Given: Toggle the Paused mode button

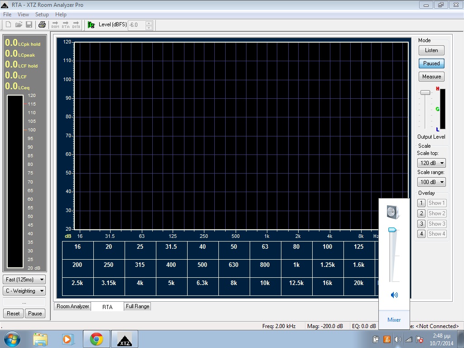Looking at the screenshot, I should 431,63.
